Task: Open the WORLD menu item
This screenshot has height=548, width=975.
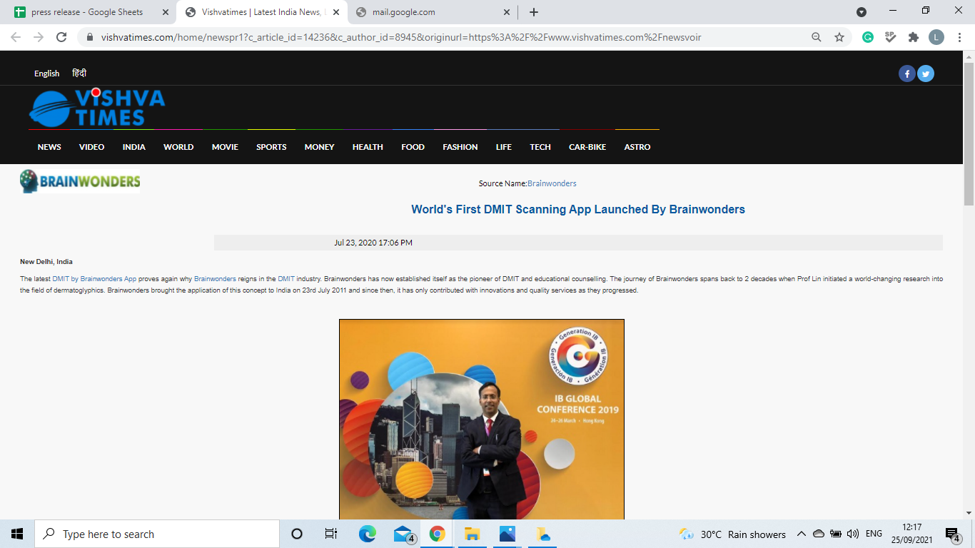Action: [178, 147]
